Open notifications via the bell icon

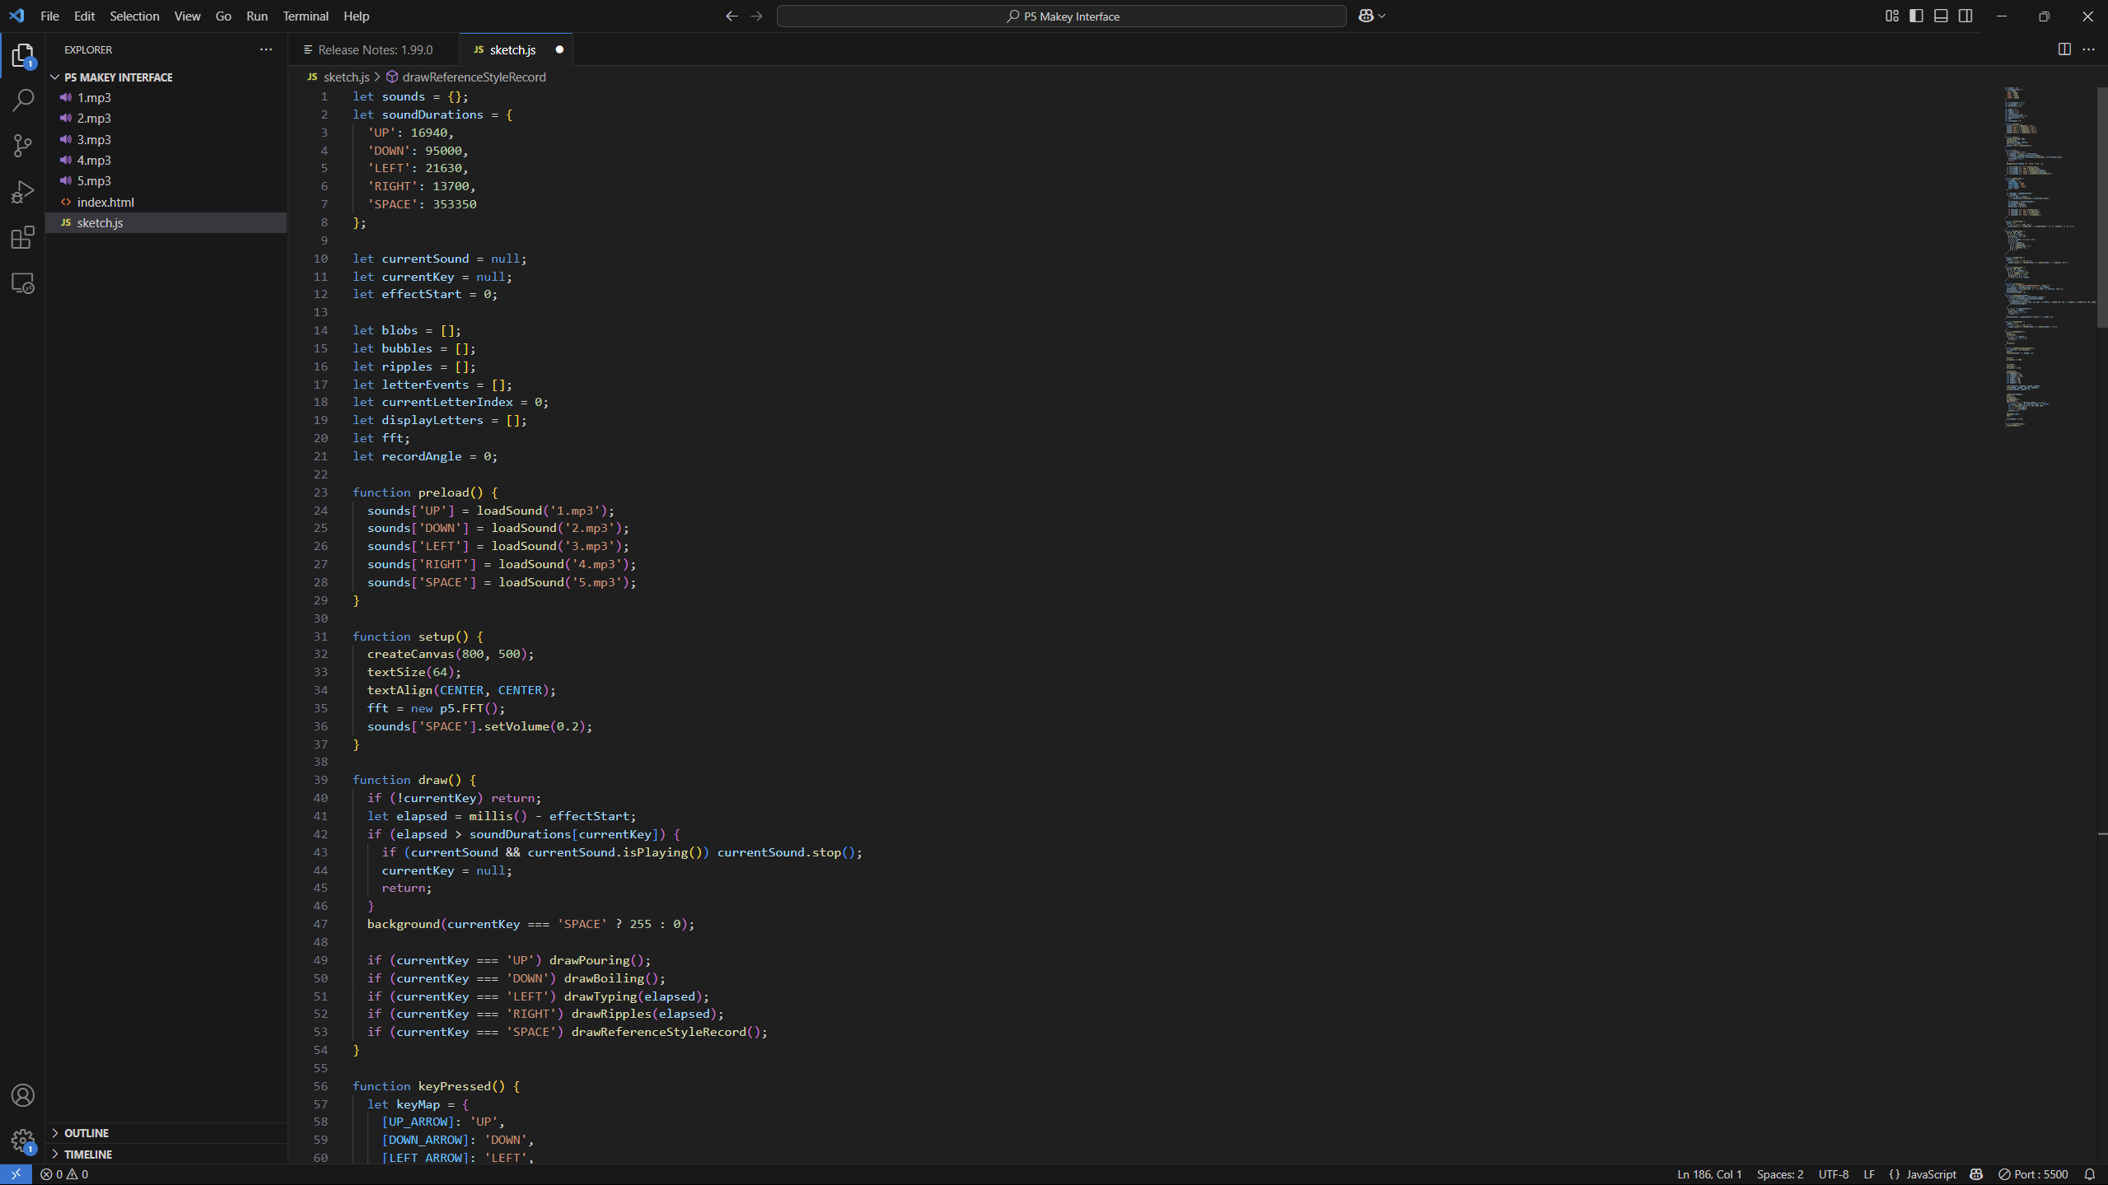(x=2090, y=1173)
